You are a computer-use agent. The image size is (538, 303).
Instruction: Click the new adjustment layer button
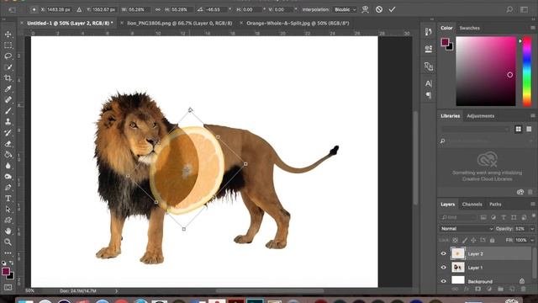click(489, 290)
